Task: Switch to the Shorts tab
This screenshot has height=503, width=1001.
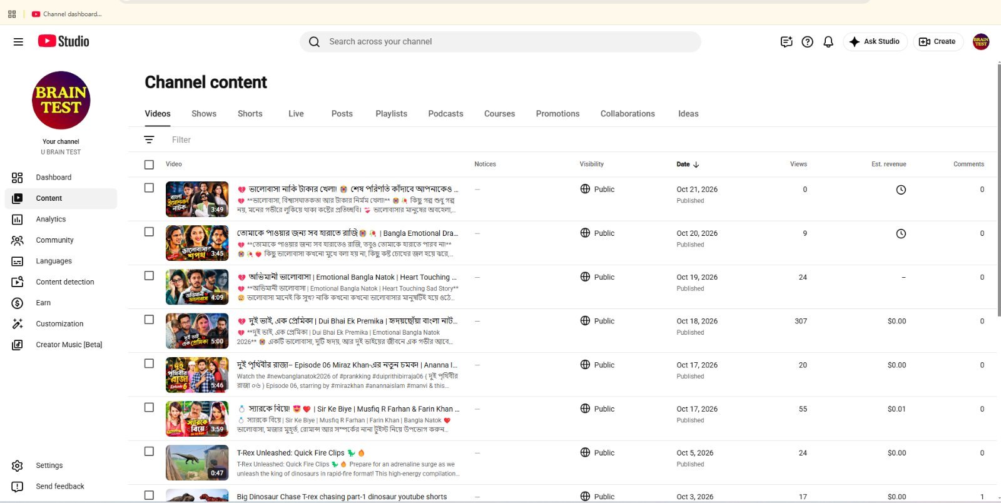Action: point(250,114)
